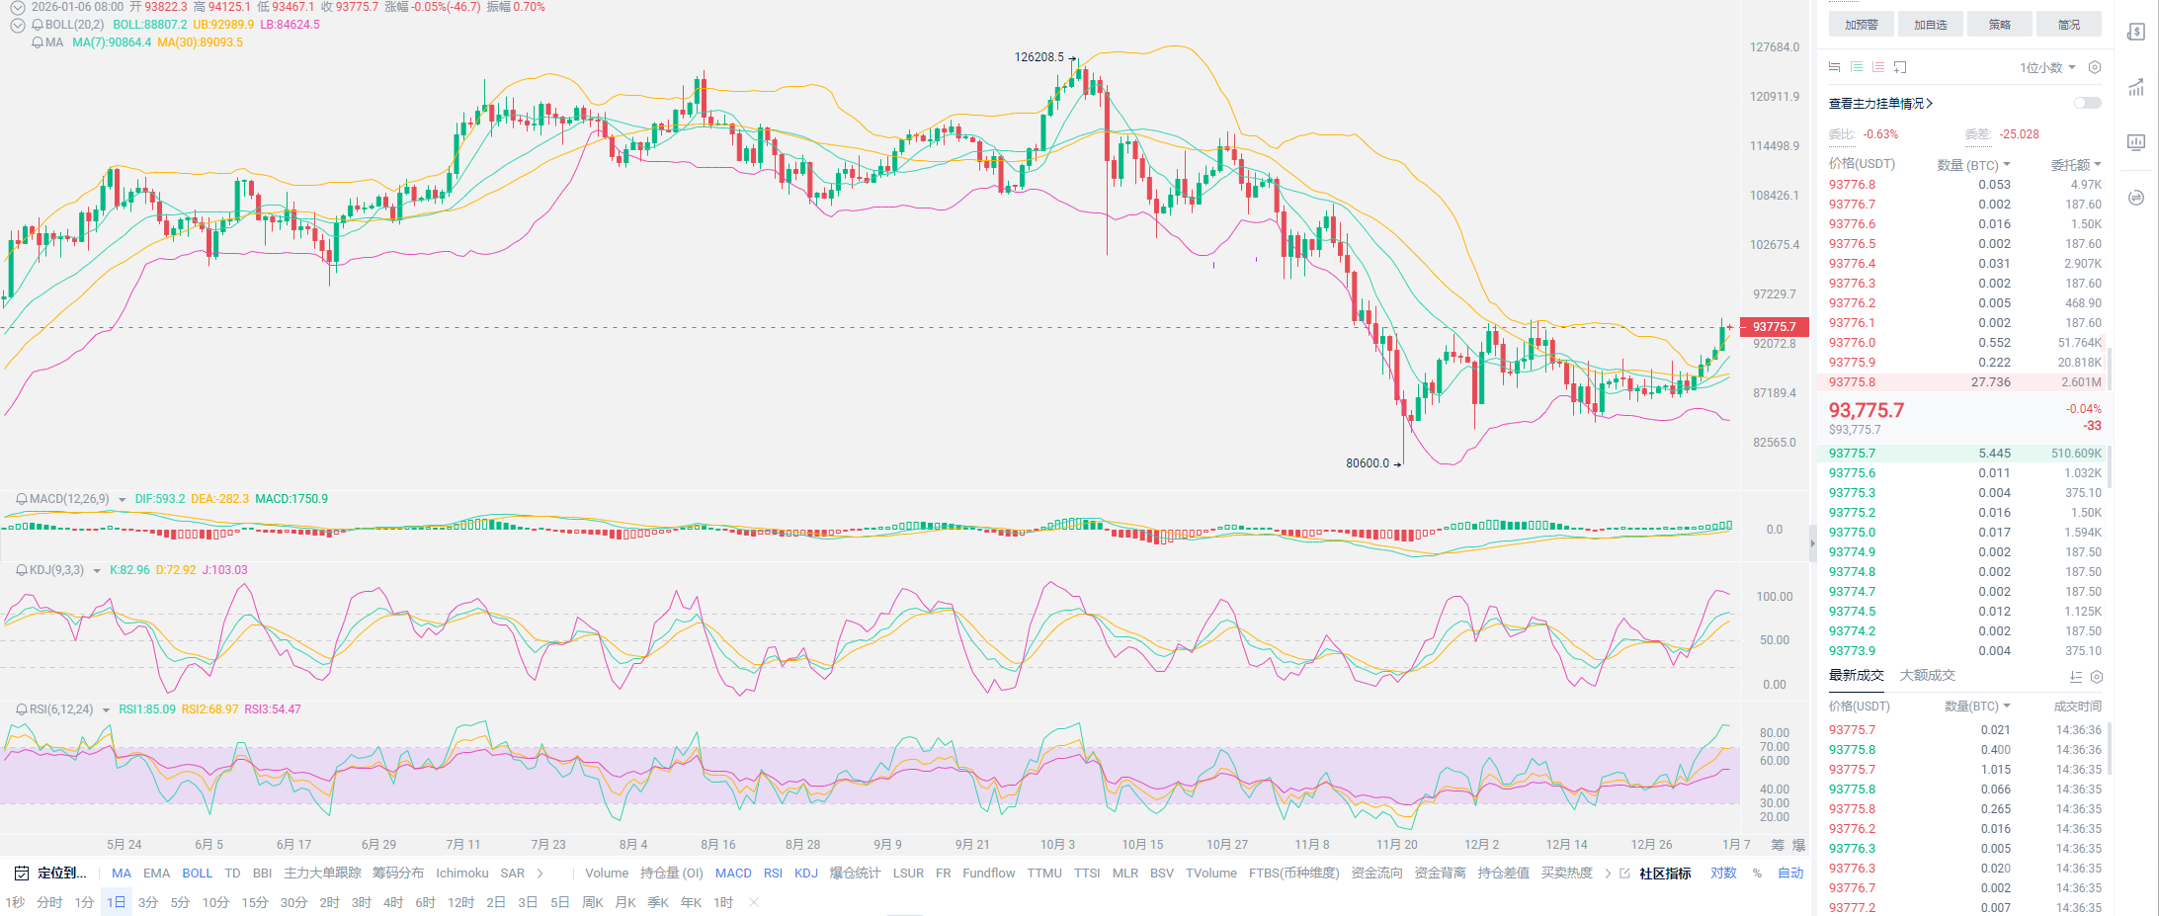Viewport: 2159px width, 916px height.
Task: Show only buy orders in the order book
Action: click(x=1857, y=67)
